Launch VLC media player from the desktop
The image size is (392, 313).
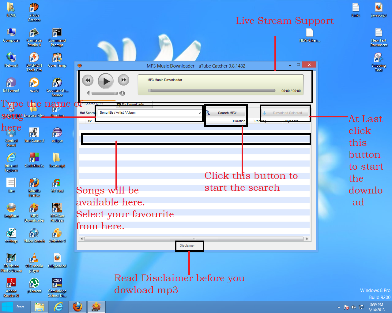pyautogui.click(x=34, y=258)
